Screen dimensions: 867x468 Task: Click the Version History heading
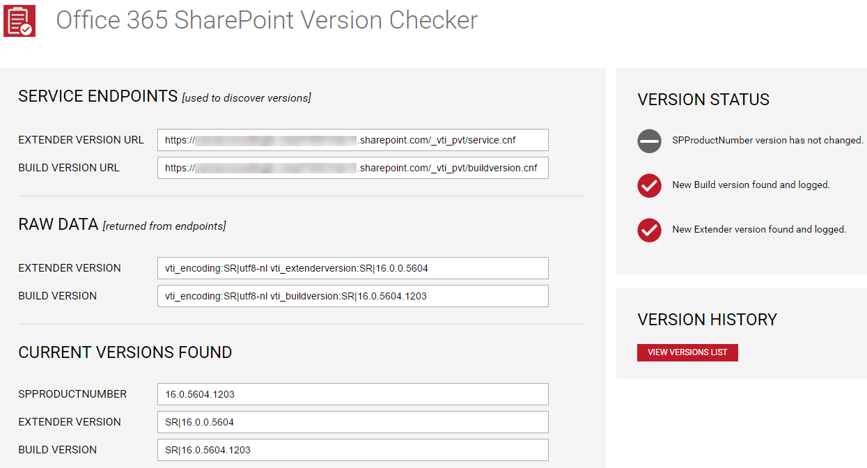[x=707, y=320]
